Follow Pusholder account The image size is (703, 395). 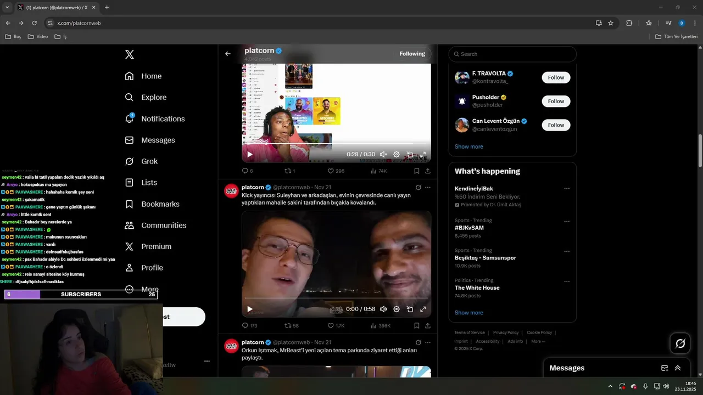coord(556,101)
